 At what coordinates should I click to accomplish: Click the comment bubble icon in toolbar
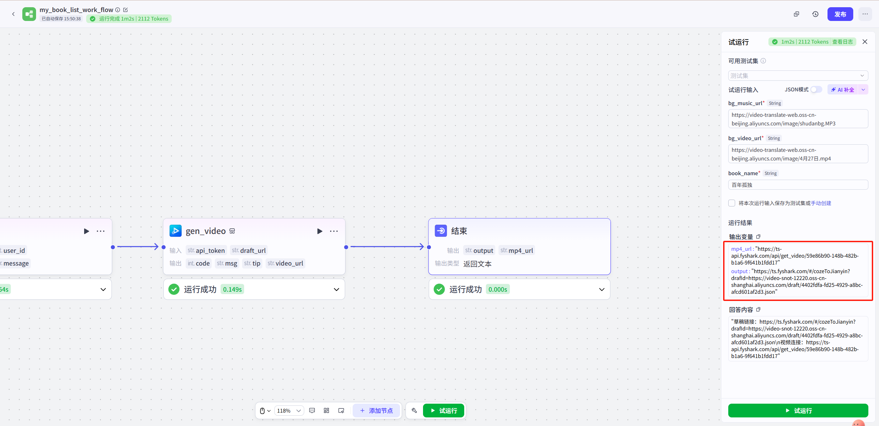312,411
